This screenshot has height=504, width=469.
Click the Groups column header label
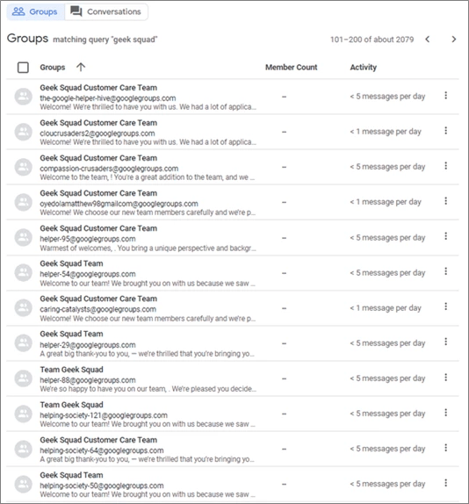pos(53,68)
